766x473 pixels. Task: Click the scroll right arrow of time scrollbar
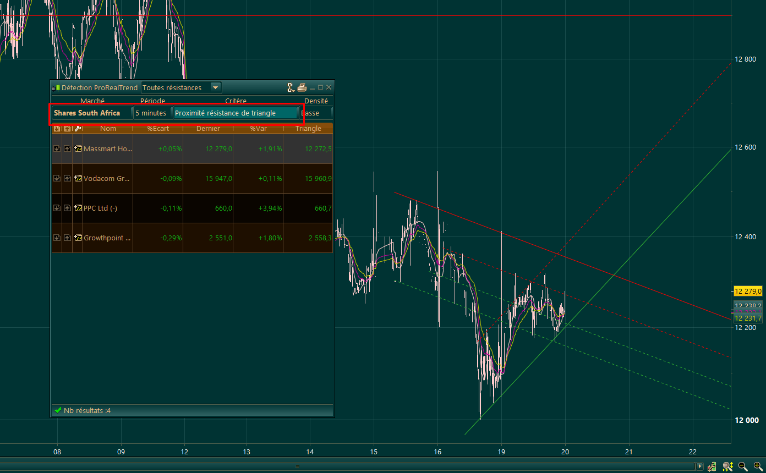pos(699,466)
